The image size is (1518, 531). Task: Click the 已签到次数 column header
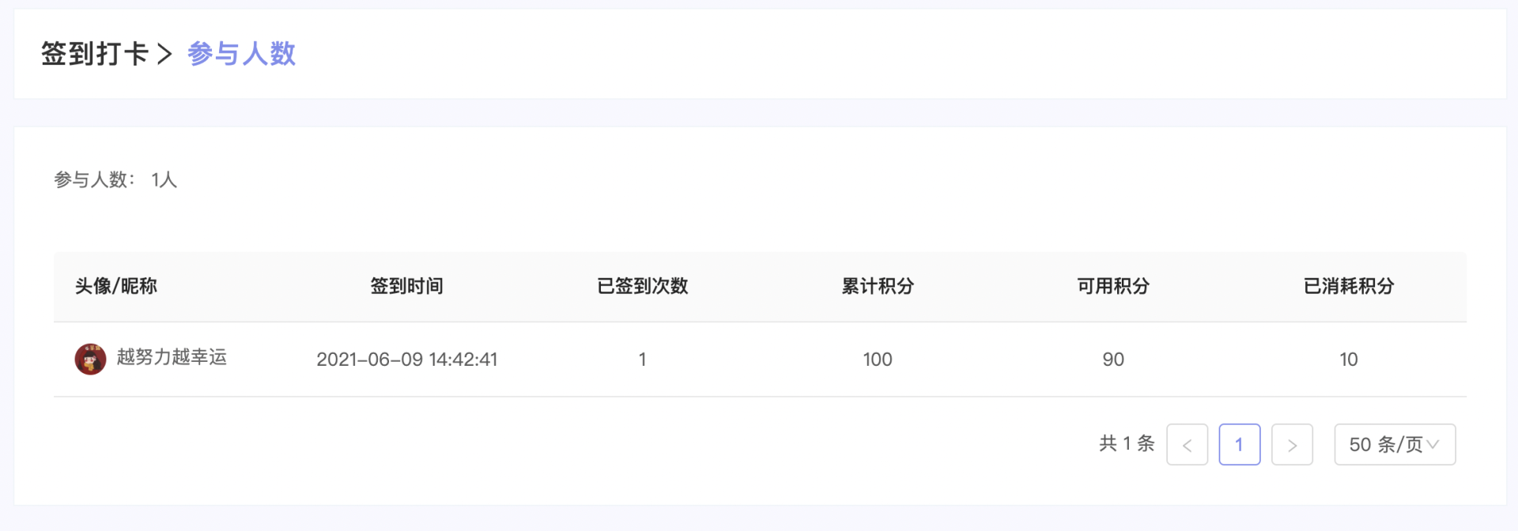pyautogui.click(x=643, y=286)
